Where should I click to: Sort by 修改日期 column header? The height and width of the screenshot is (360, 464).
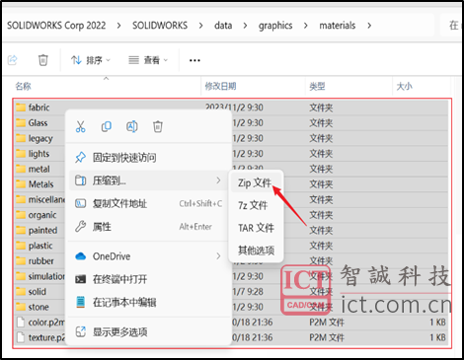pyautogui.click(x=220, y=86)
